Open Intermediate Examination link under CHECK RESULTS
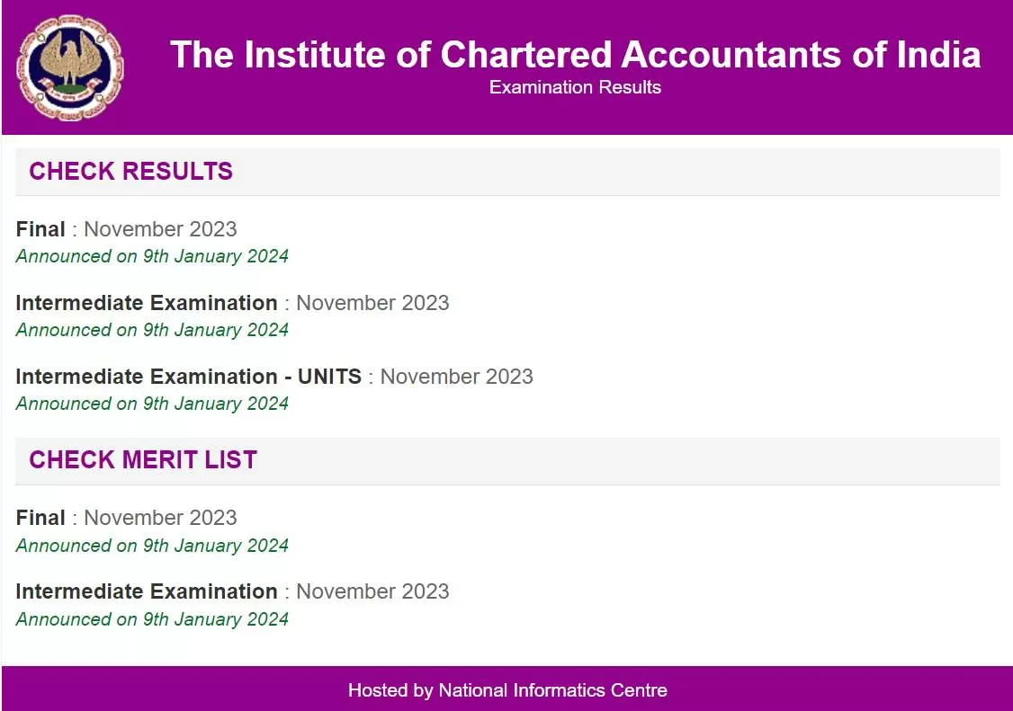This screenshot has width=1013, height=711. click(x=147, y=303)
